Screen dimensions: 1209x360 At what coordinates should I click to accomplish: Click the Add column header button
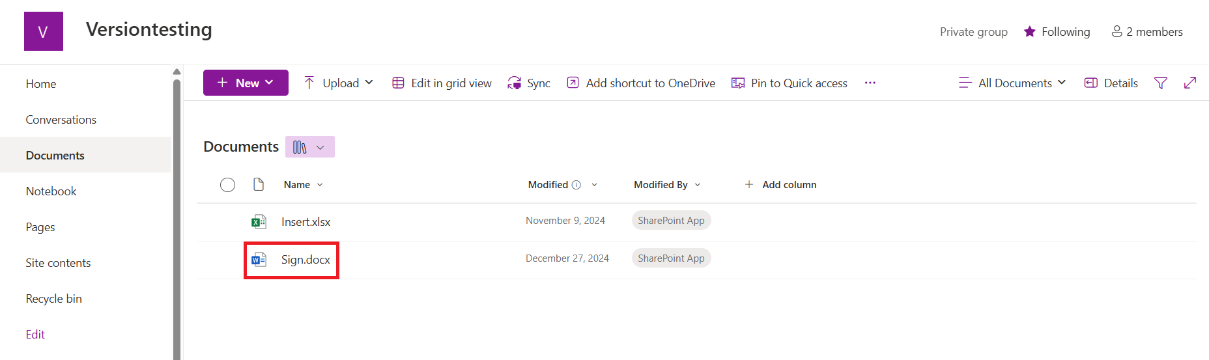point(780,185)
